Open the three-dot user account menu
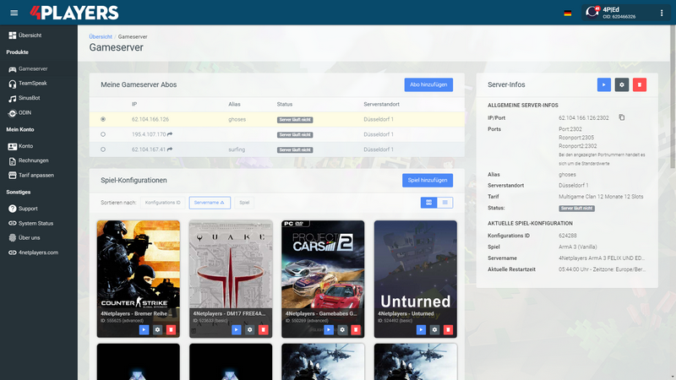Viewport: 676px width, 380px height. (662, 13)
